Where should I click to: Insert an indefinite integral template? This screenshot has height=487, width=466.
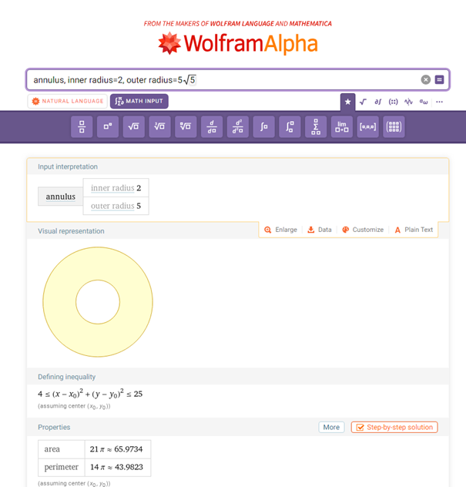coord(264,126)
